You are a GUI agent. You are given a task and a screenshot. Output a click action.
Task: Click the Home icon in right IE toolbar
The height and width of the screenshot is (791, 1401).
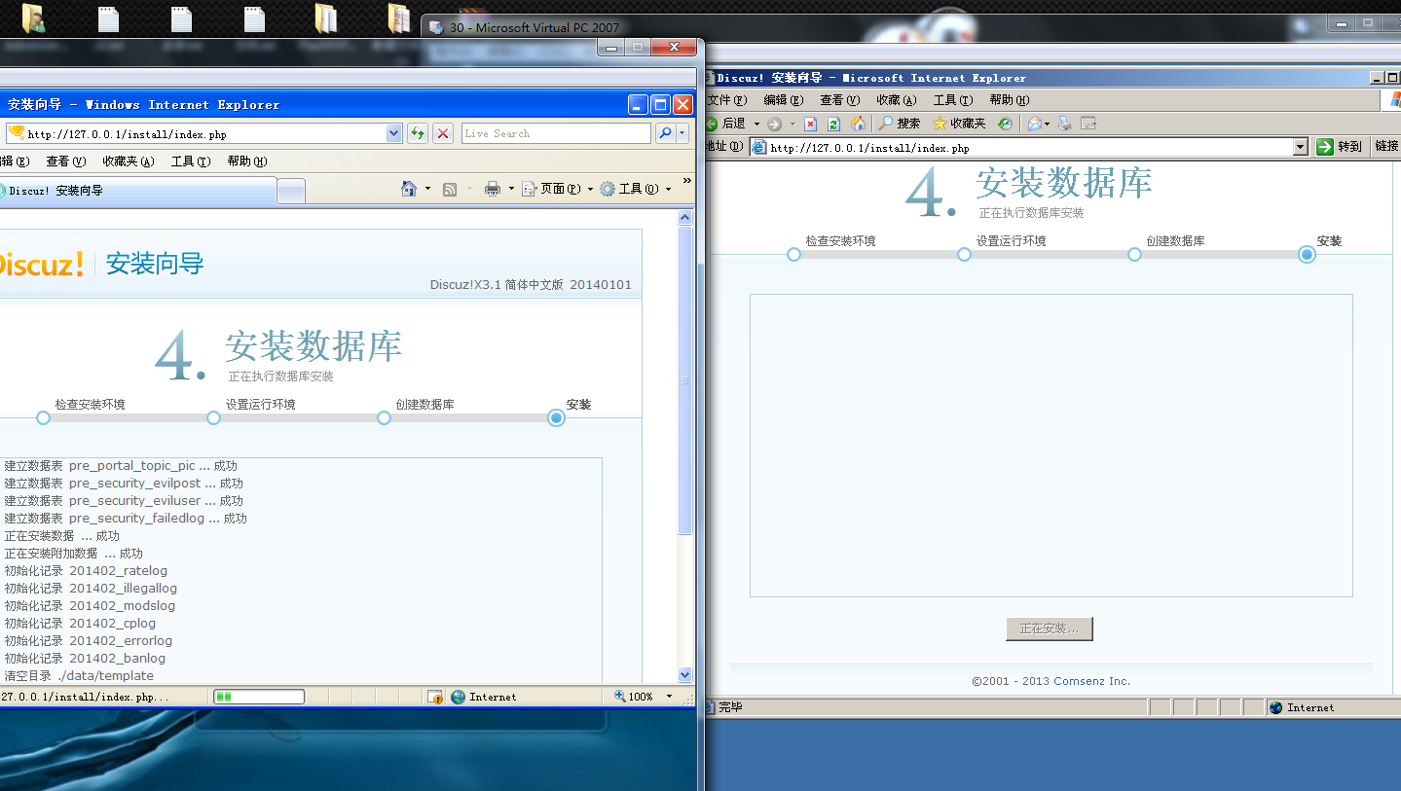[x=858, y=124]
